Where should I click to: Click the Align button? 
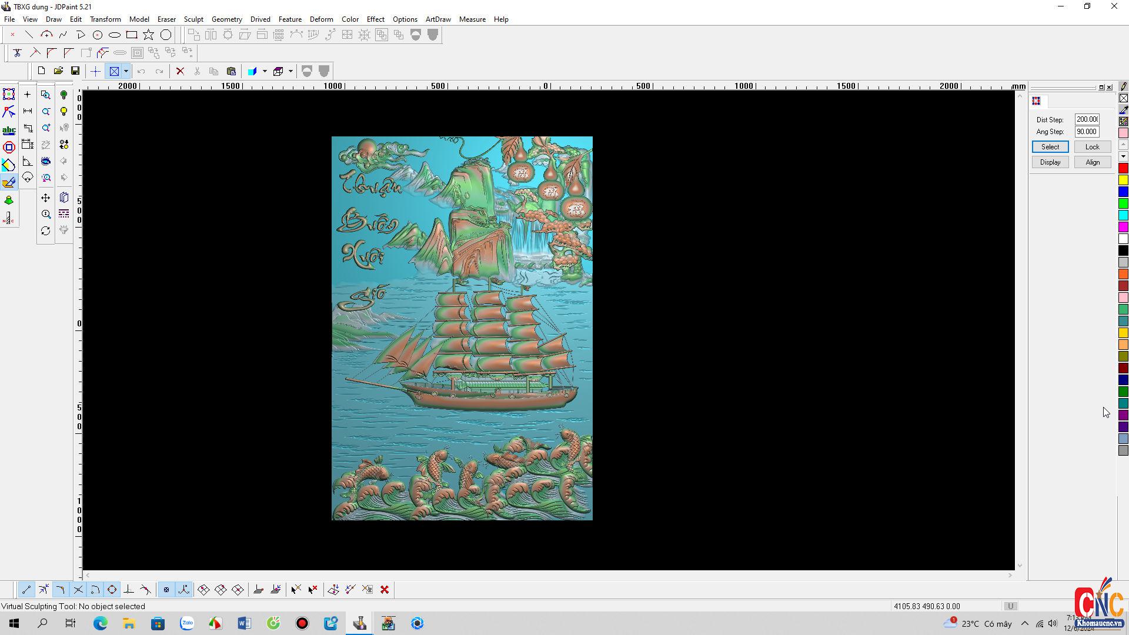pos(1092,162)
